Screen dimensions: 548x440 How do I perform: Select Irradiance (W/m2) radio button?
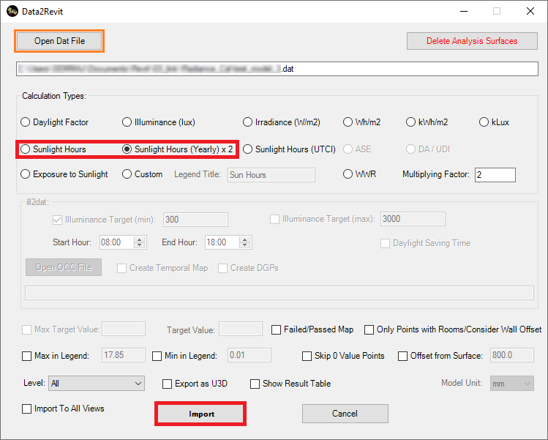coord(247,122)
